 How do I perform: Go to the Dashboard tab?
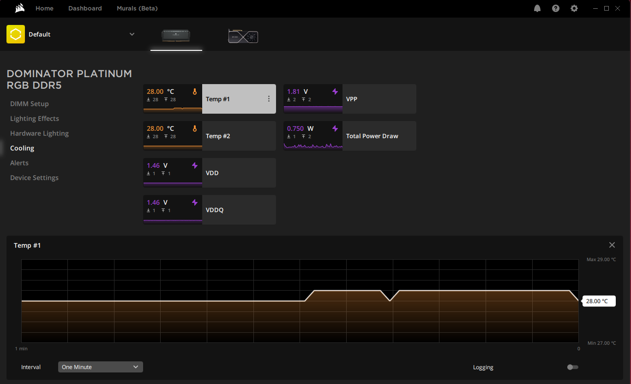tap(85, 8)
